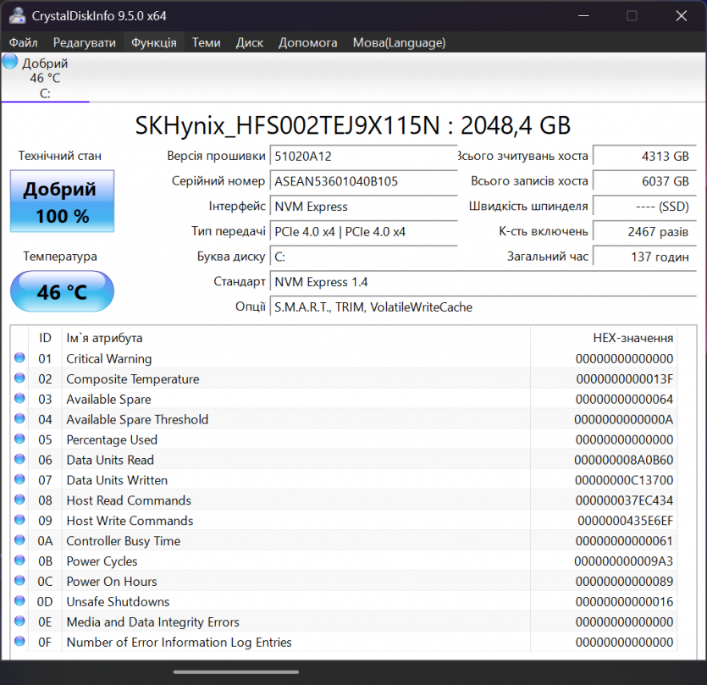
Task: Click the CrystalDiskInfo app icon in title bar
Action: click(x=16, y=15)
